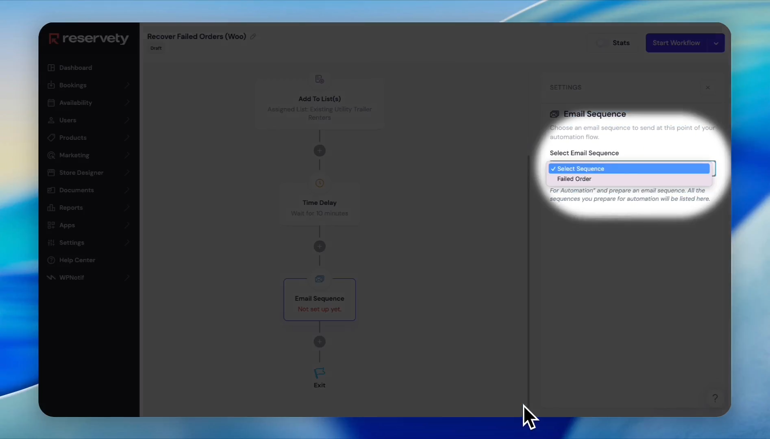Open the Start Workflow dropdown arrow
Viewport: 770px width, 439px height.
(x=716, y=43)
